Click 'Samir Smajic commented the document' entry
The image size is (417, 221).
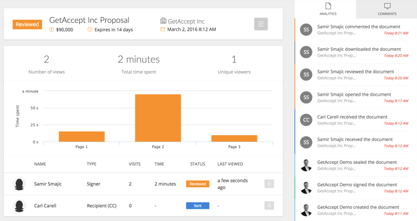(358, 26)
